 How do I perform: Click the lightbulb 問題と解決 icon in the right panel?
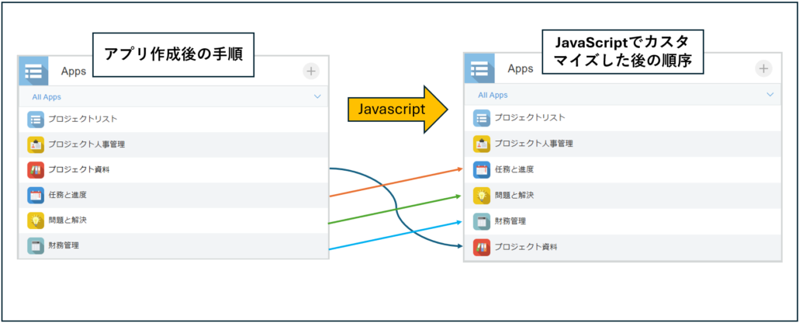point(482,196)
